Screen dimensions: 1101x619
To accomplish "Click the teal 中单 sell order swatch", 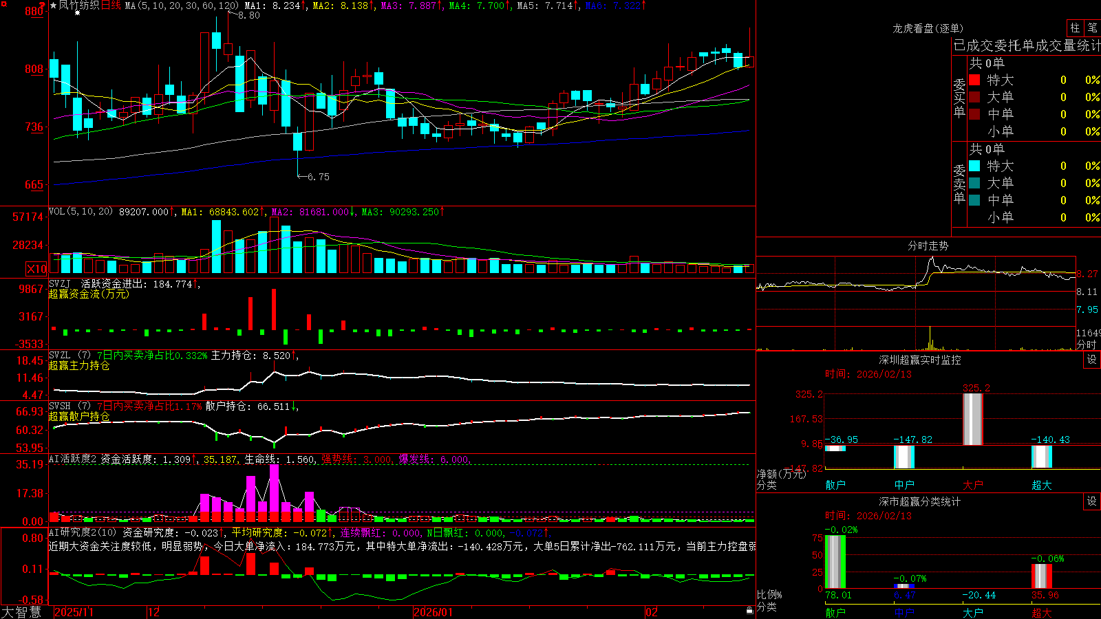I will pyautogui.click(x=974, y=200).
